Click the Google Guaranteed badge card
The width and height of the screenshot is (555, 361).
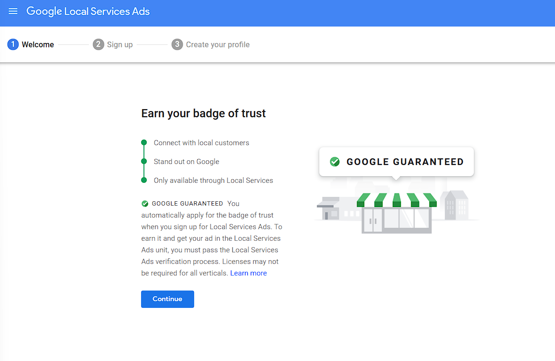tap(397, 162)
